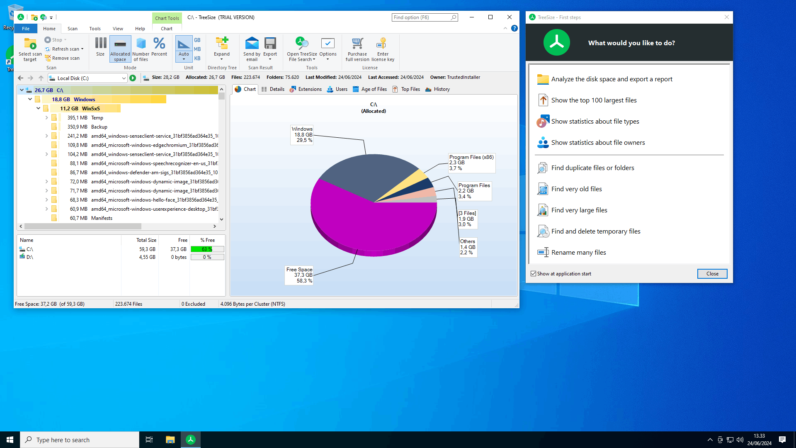
Task: Open the Help ribbon tab
Action: 140,29
